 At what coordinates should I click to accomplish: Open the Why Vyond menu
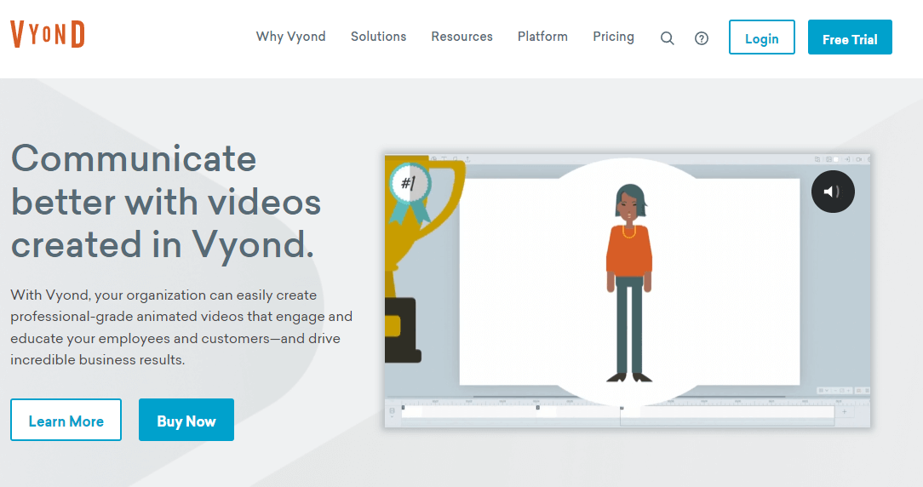[291, 37]
